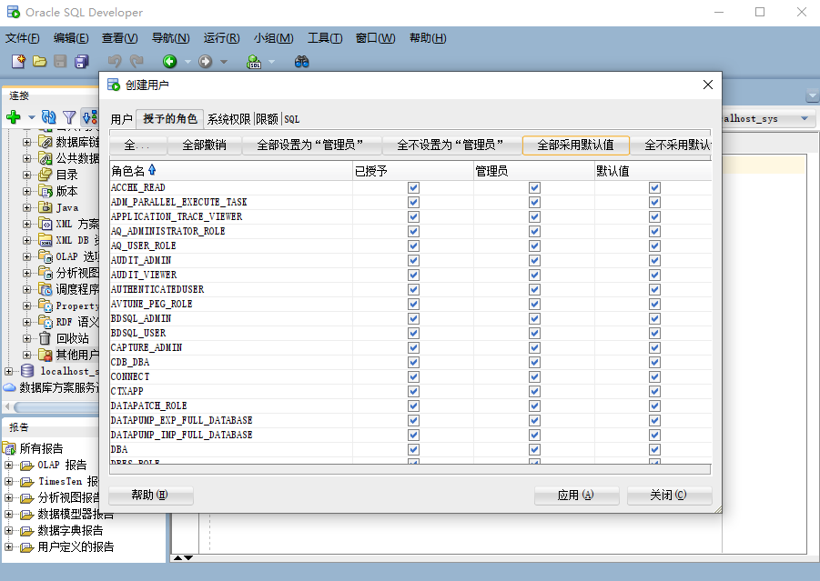
Task: Expand the 其他用户 tree node
Action: (x=26, y=355)
